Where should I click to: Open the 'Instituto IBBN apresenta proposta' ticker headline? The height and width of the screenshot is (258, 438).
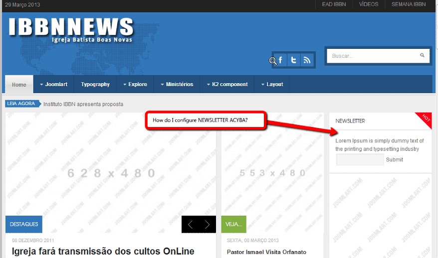tap(83, 104)
